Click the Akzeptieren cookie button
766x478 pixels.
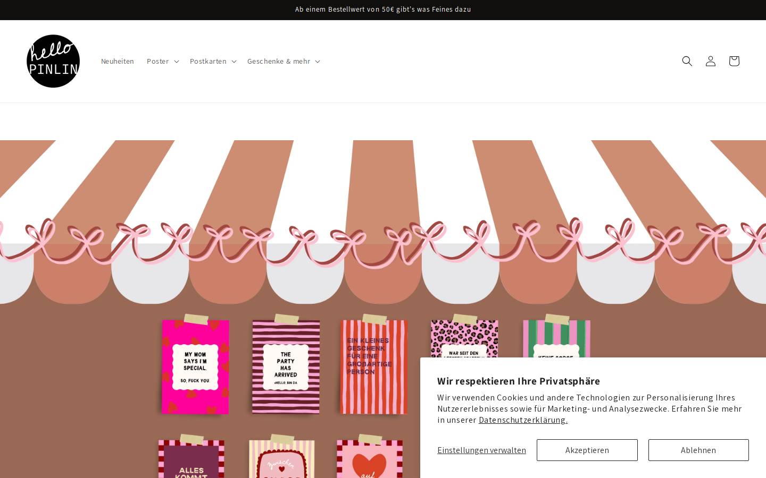click(587, 450)
